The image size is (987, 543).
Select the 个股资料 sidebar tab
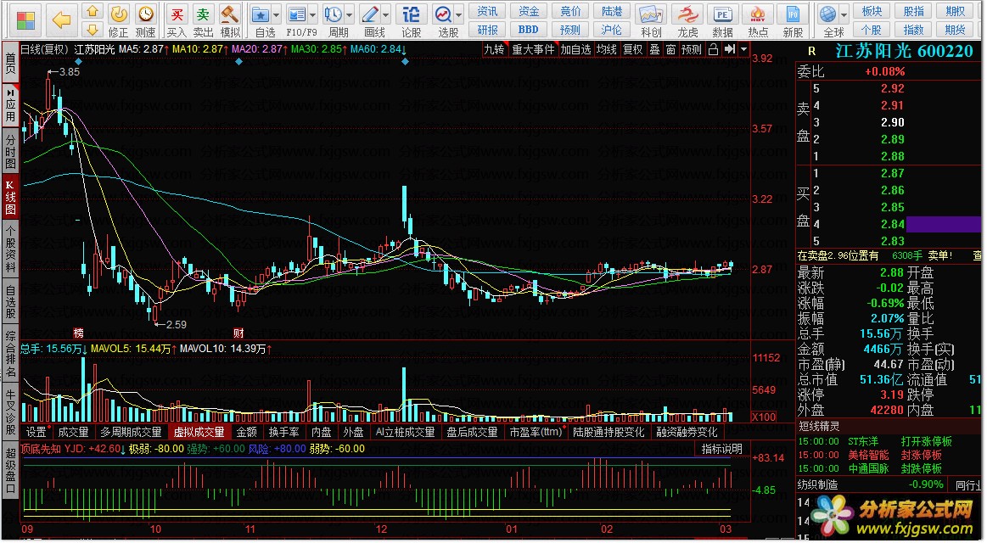[x=10, y=249]
